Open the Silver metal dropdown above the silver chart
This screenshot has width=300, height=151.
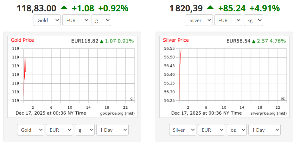pos(199,21)
